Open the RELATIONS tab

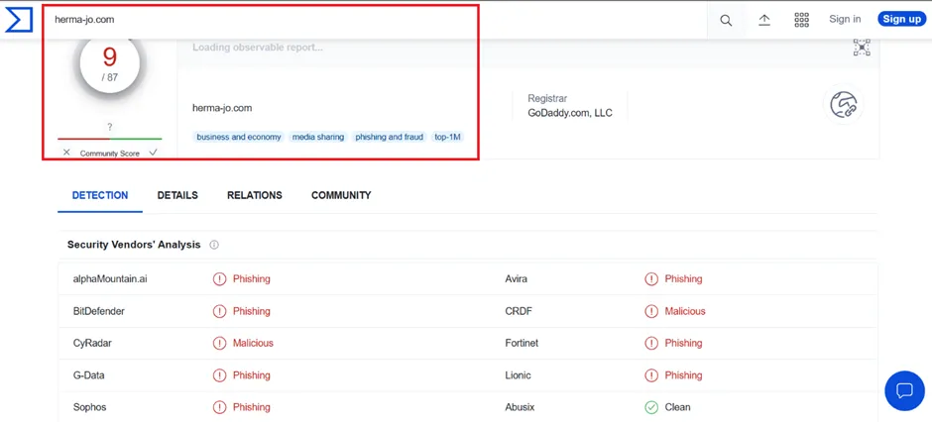click(255, 195)
